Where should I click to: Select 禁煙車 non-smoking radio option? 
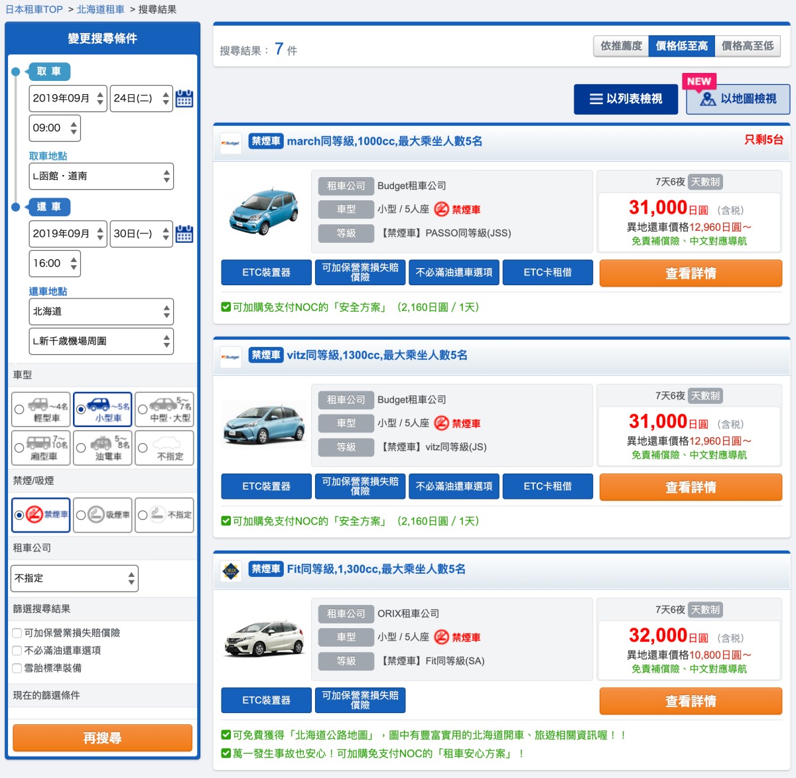coord(19,515)
